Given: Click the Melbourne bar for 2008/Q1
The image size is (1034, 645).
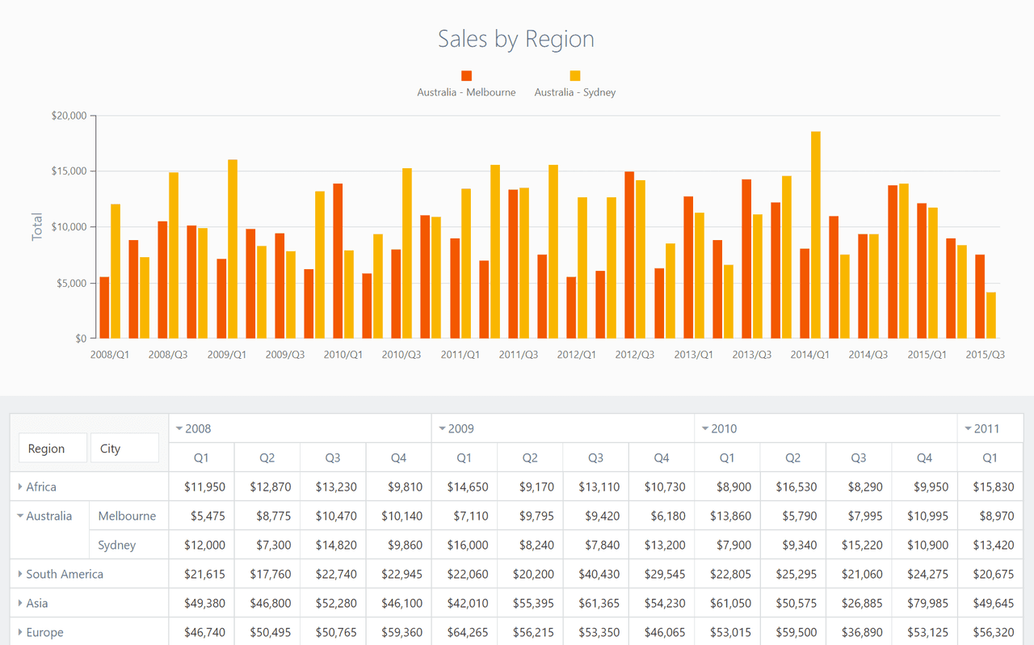Looking at the screenshot, I should click(x=104, y=307).
